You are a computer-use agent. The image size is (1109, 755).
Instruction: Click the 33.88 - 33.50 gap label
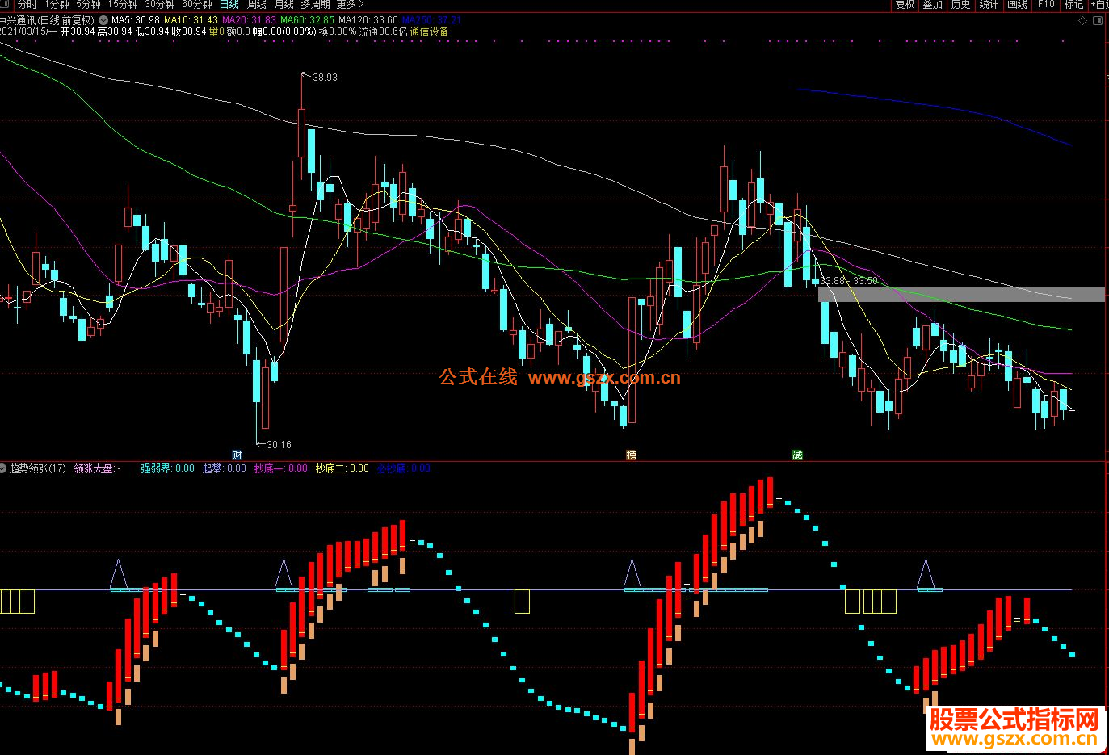coord(849,281)
